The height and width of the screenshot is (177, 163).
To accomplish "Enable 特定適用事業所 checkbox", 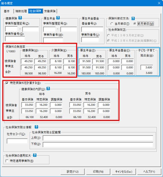I will (7, 161).
